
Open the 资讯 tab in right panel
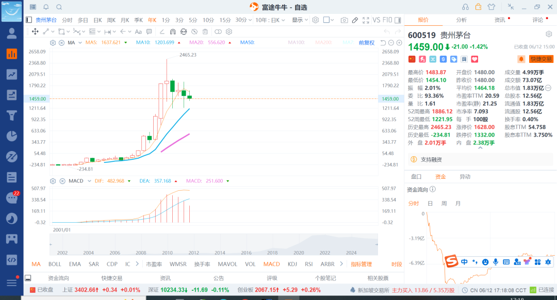pos(500,20)
